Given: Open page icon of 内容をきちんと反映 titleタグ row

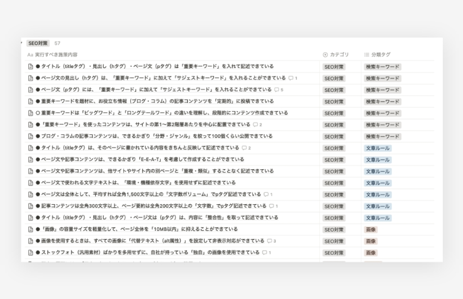Looking at the screenshot, I should (x=31, y=148).
